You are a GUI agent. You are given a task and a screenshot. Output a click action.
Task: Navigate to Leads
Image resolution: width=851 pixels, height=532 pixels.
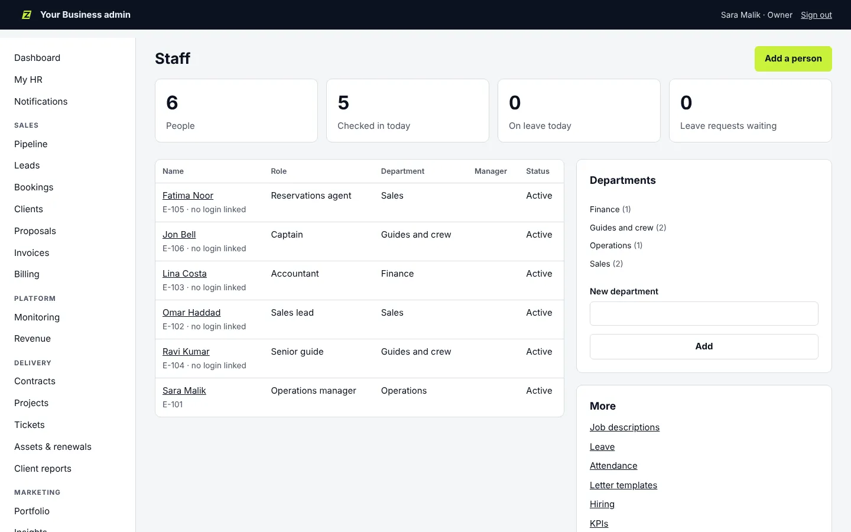point(27,166)
